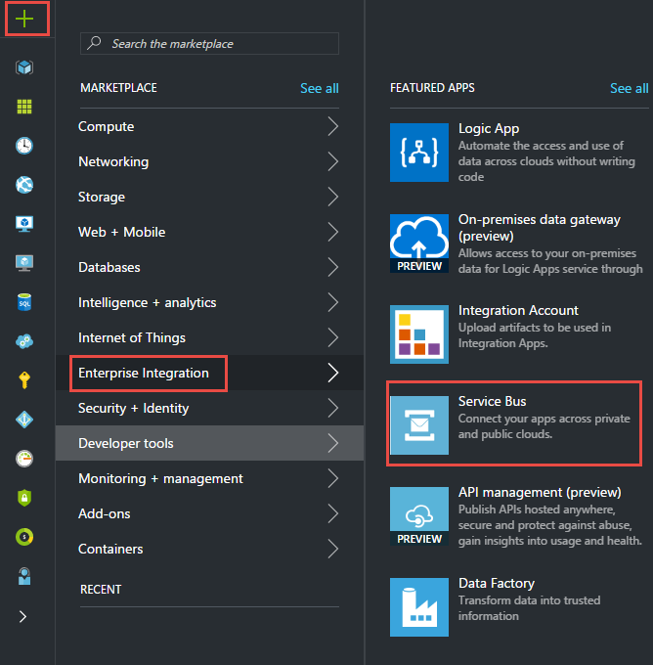This screenshot has width=653, height=665.
Task: Open Integration Account title
Action: (518, 310)
